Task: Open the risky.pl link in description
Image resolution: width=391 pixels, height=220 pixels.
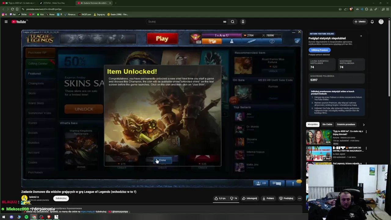Action: tap(88, 211)
